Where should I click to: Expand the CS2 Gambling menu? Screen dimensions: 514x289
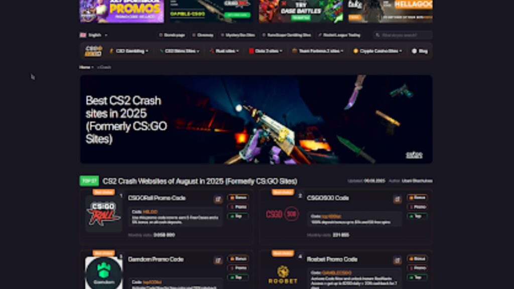click(129, 51)
